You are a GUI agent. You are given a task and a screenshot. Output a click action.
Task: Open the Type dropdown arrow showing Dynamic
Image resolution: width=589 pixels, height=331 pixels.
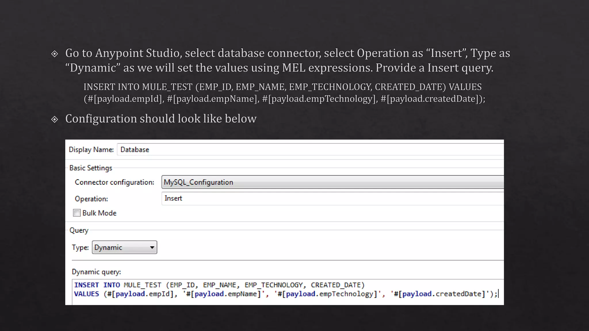[152, 247]
